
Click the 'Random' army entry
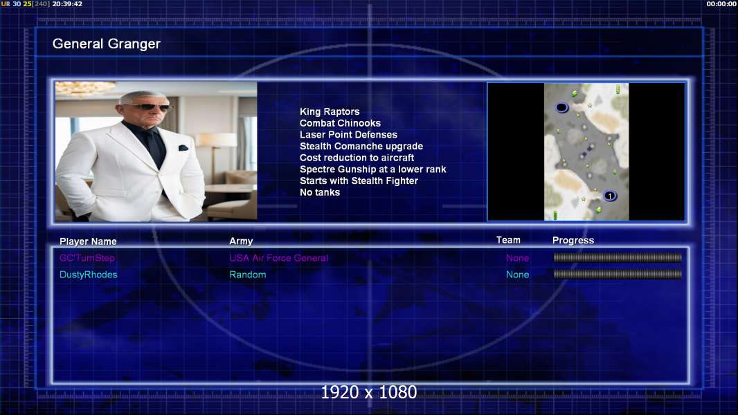point(248,275)
